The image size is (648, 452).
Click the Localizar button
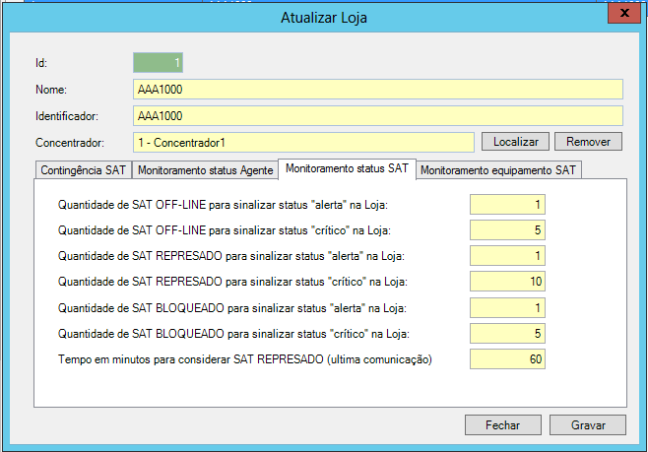click(x=515, y=142)
